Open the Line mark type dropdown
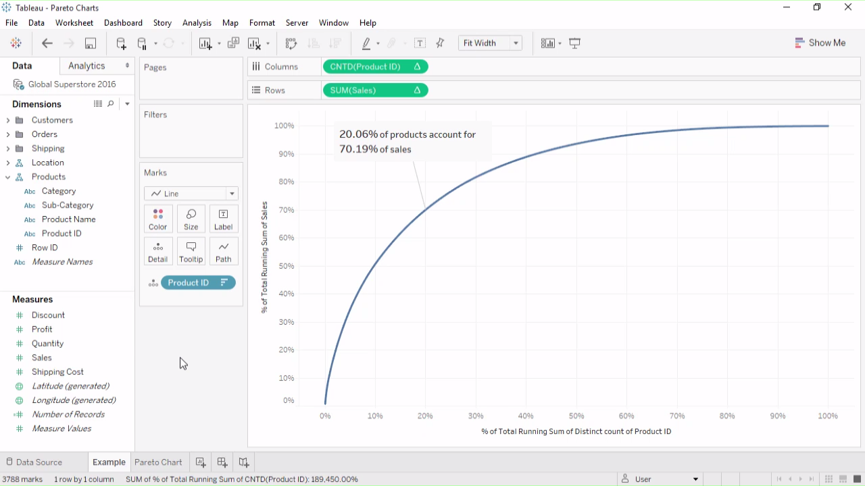 (x=191, y=194)
